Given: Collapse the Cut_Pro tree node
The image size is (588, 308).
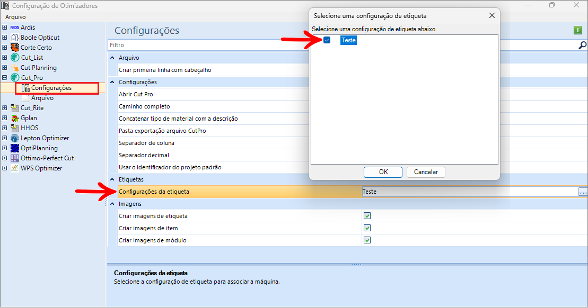Looking at the screenshot, I should click(4, 78).
